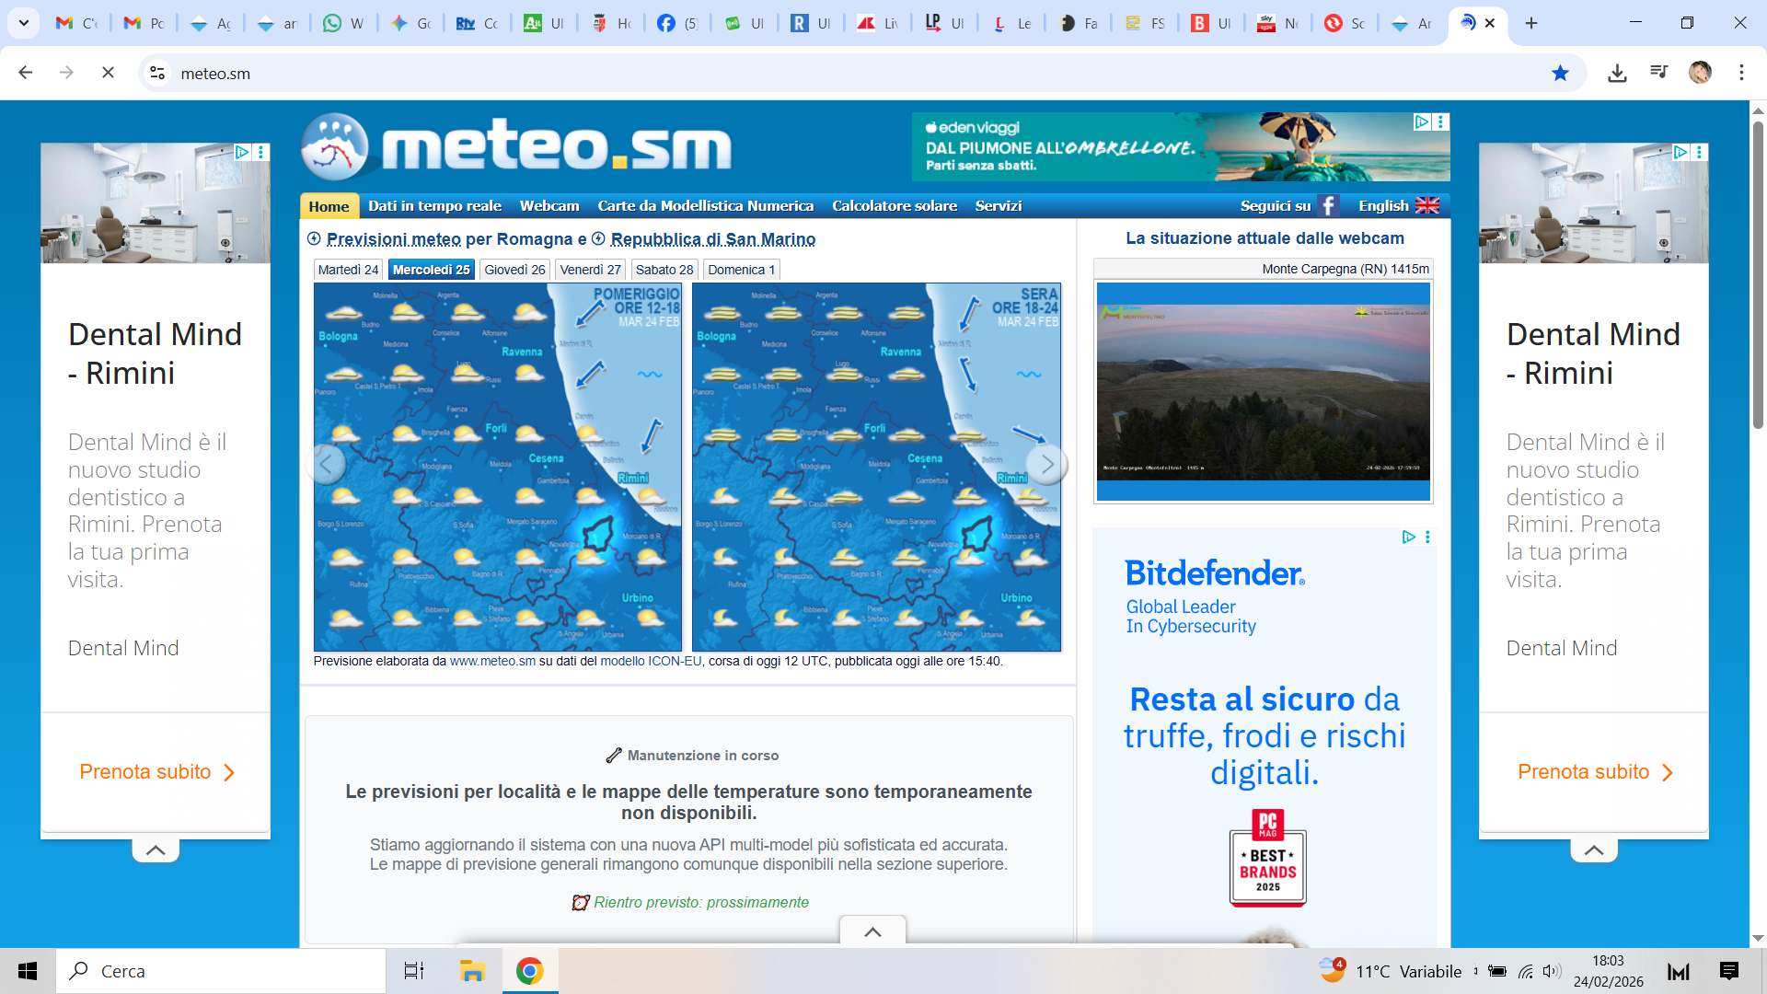Open Carte da Modellistica Numerica menu

point(705,206)
